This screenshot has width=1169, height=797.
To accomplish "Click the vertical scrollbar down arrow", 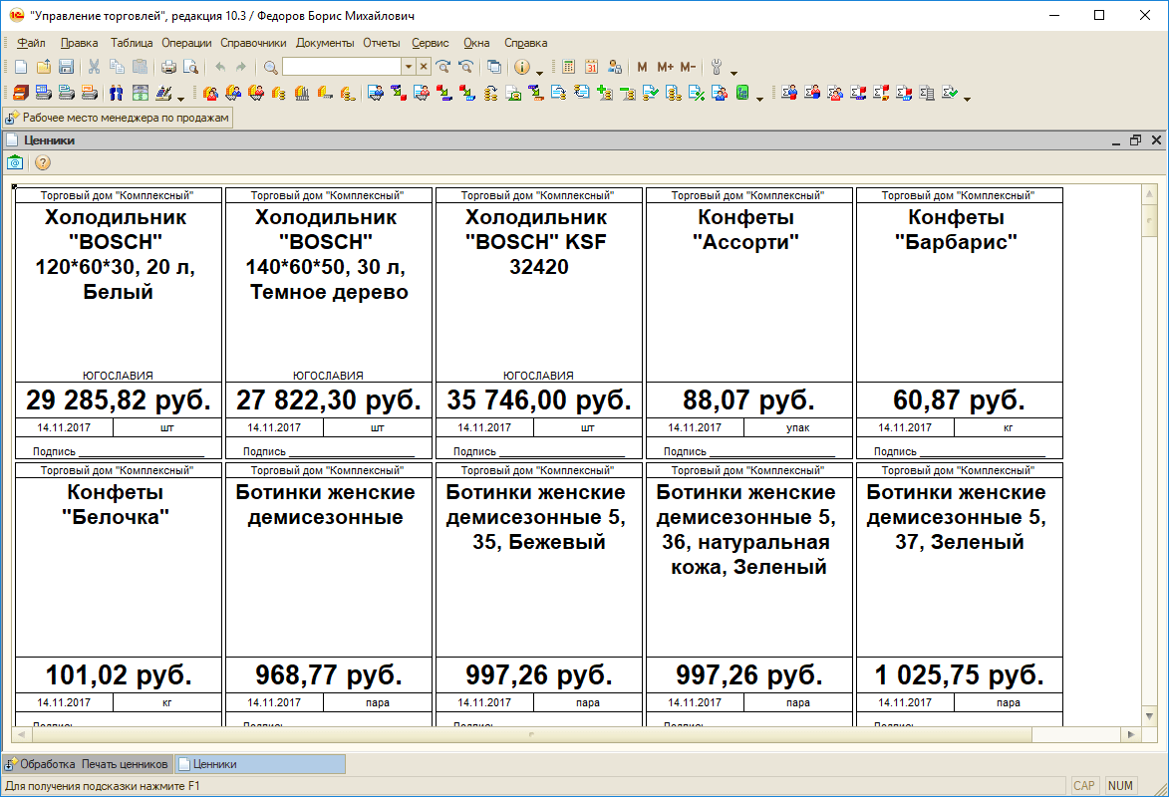I will click(x=1147, y=716).
